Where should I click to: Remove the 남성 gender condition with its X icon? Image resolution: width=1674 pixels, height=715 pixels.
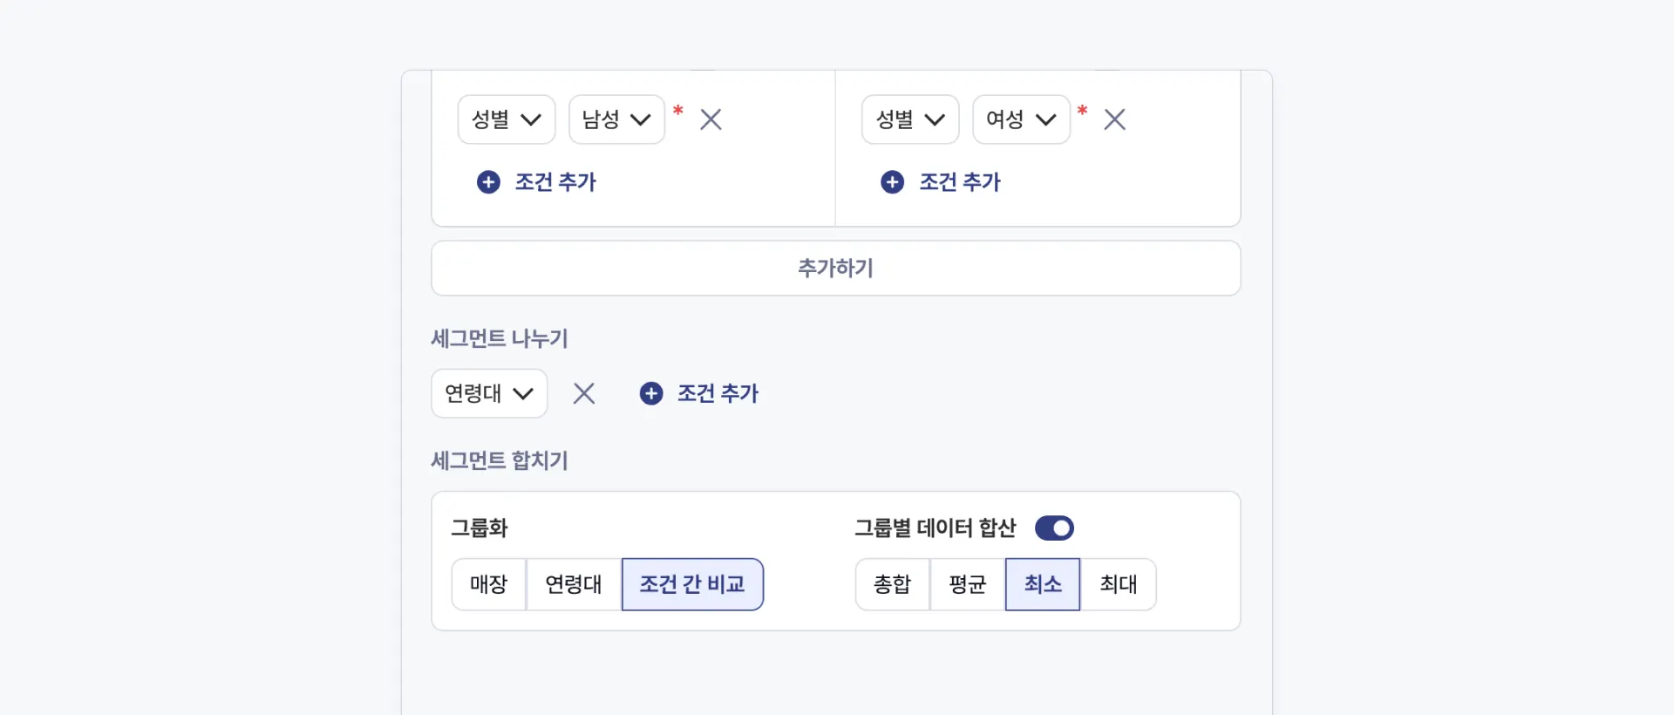click(711, 119)
